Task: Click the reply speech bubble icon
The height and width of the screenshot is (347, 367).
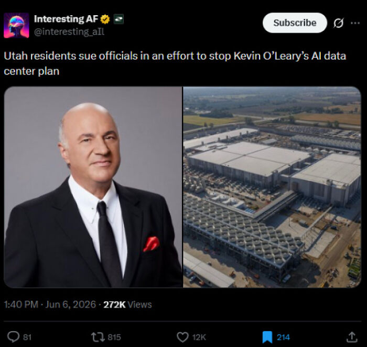Action: (13, 337)
